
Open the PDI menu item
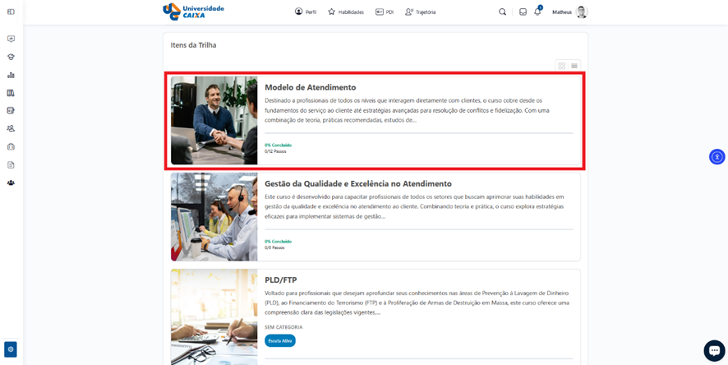[385, 12]
